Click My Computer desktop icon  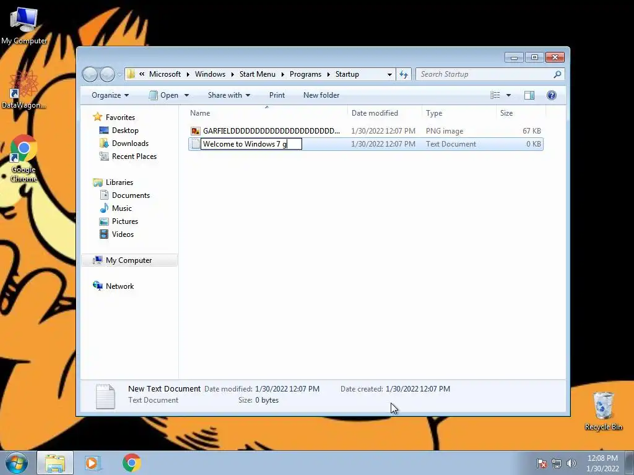[x=24, y=25]
